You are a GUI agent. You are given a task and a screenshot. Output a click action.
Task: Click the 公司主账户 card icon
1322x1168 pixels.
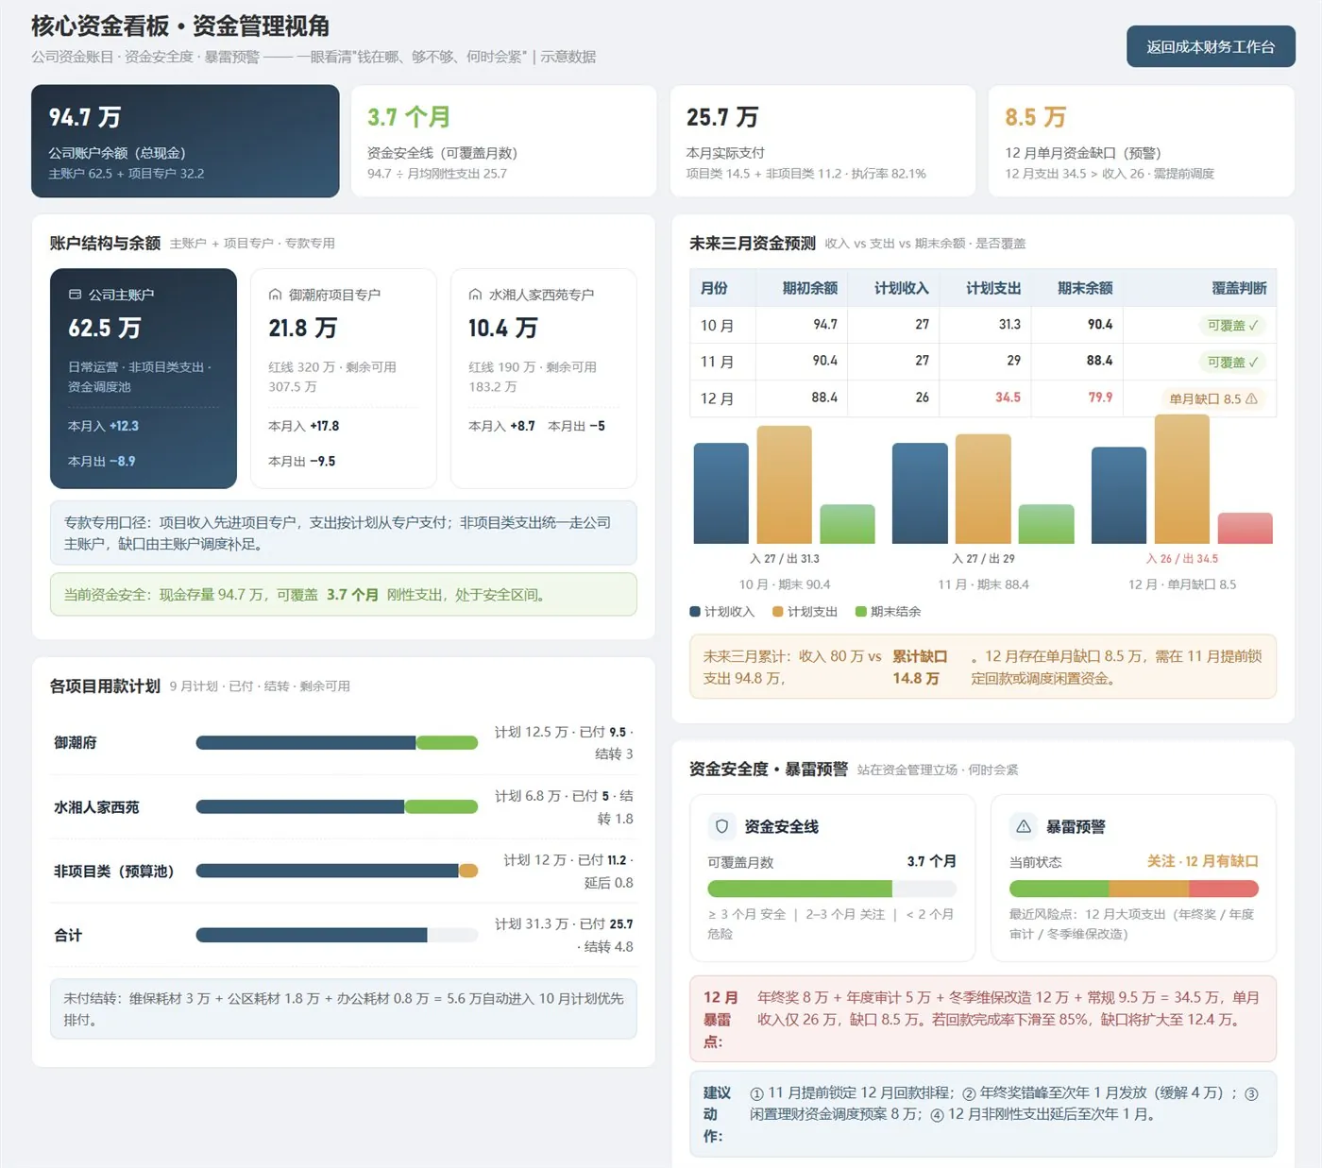pos(75,295)
